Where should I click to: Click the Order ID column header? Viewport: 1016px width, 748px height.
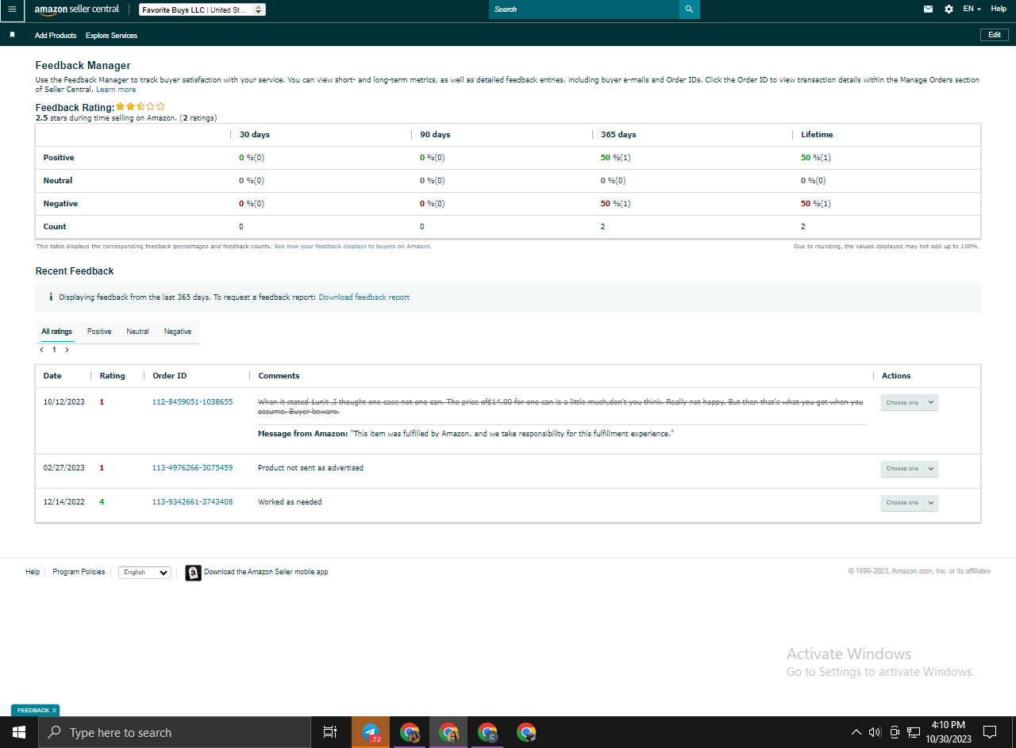(x=170, y=376)
